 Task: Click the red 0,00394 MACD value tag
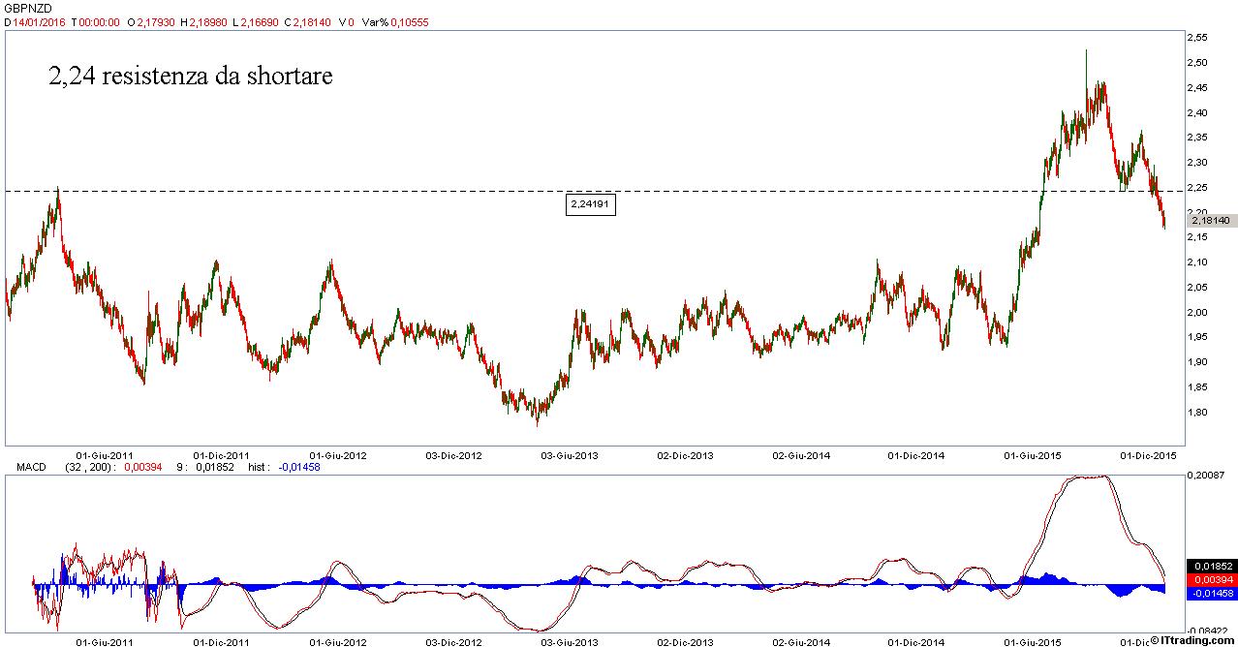pos(1212,579)
